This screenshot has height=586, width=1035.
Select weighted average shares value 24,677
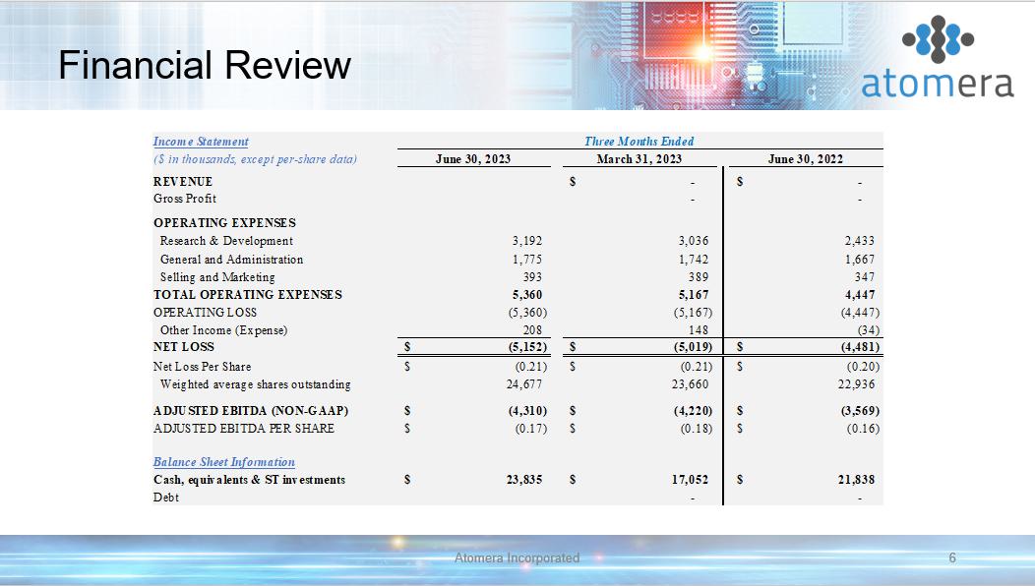525,384
